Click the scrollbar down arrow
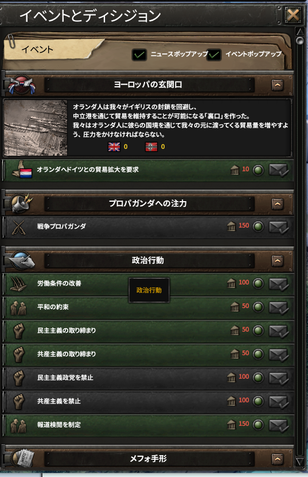 tap(300, 461)
